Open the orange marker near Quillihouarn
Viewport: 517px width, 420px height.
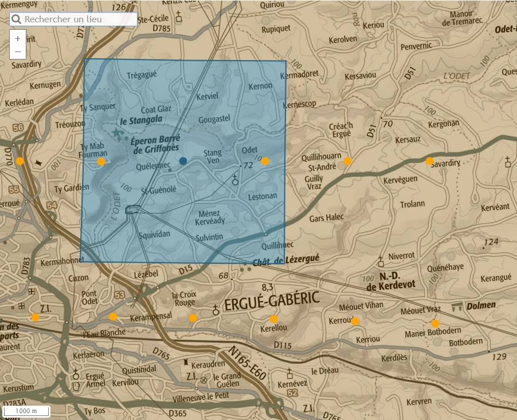[x=347, y=161]
